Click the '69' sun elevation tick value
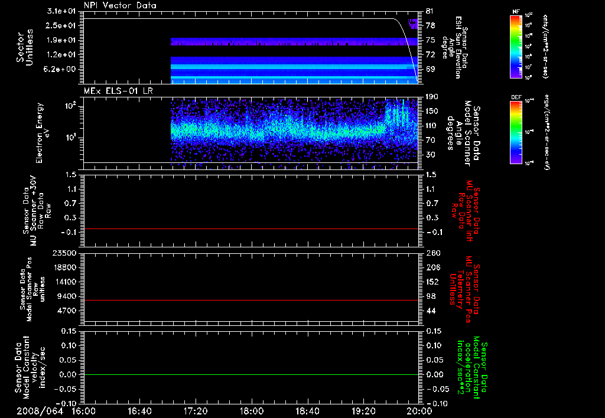 click(x=430, y=69)
